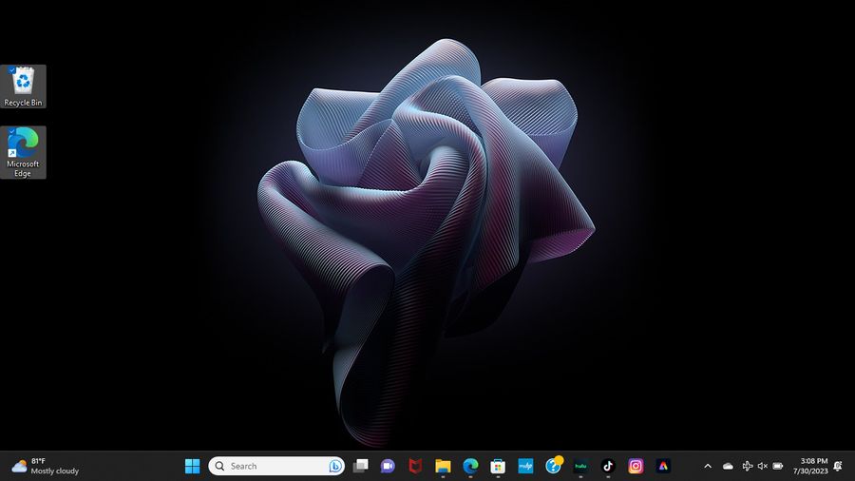Click the airplane mode network tray icon
The height and width of the screenshot is (481, 855).
(748, 467)
